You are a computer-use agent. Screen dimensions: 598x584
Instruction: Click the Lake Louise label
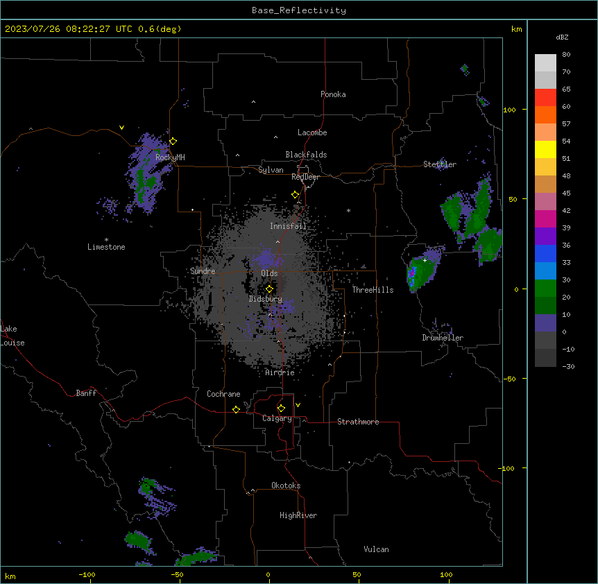coord(12,336)
